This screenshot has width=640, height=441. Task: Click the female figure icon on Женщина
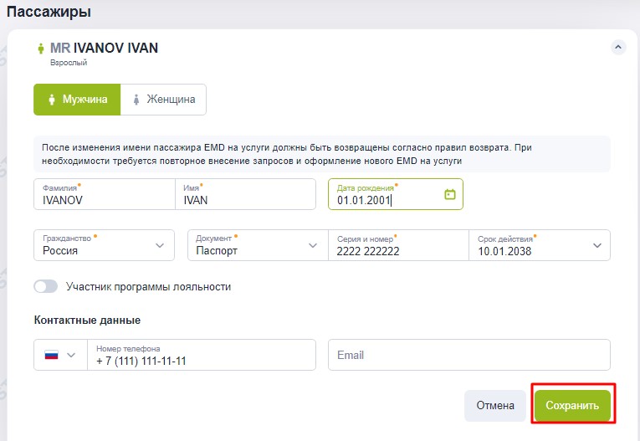tap(136, 100)
